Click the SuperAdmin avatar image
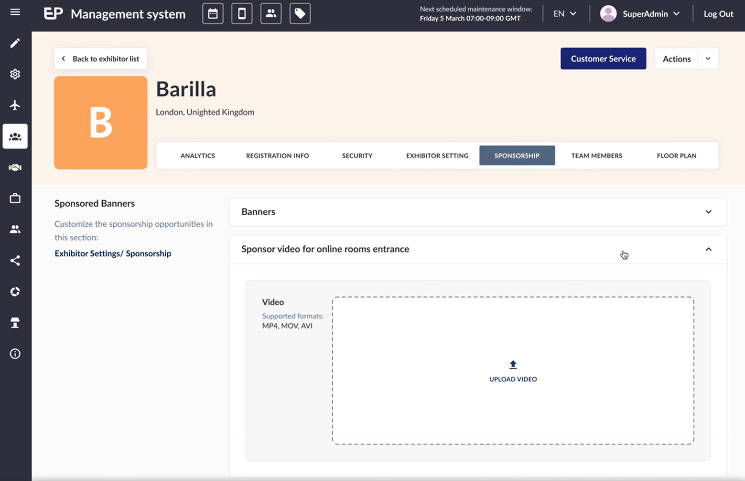The width and height of the screenshot is (745, 481). [608, 14]
